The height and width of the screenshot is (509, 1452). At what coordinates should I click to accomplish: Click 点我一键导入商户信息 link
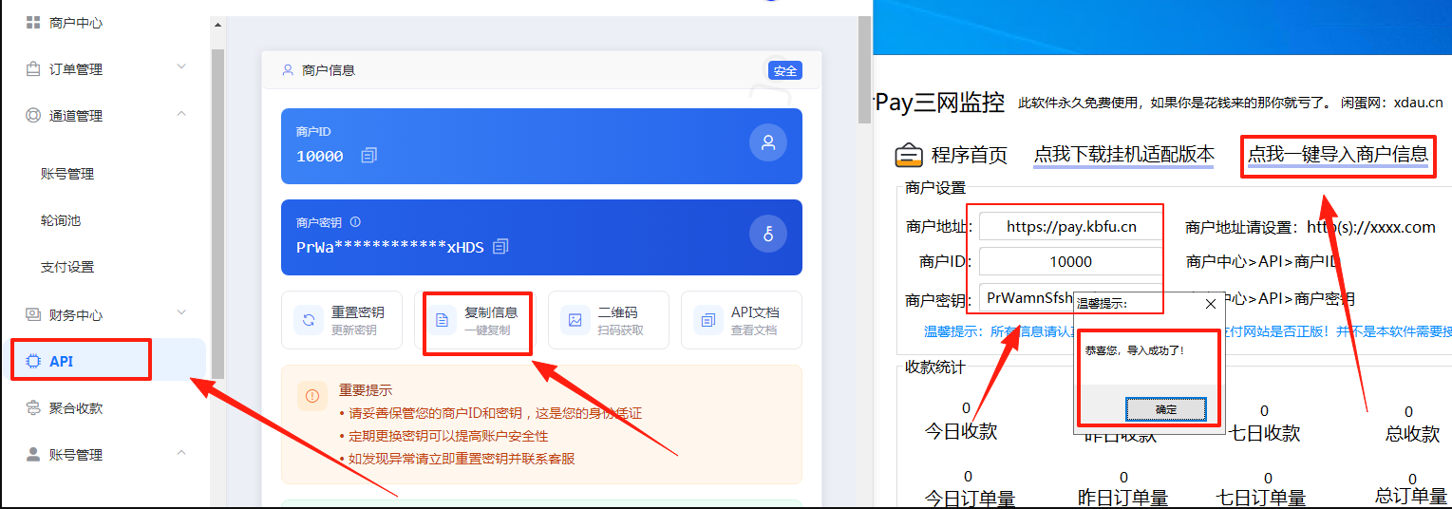click(1337, 155)
